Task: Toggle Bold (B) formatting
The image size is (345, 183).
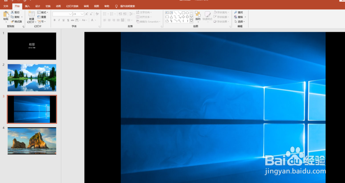Action: click(x=55, y=20)
